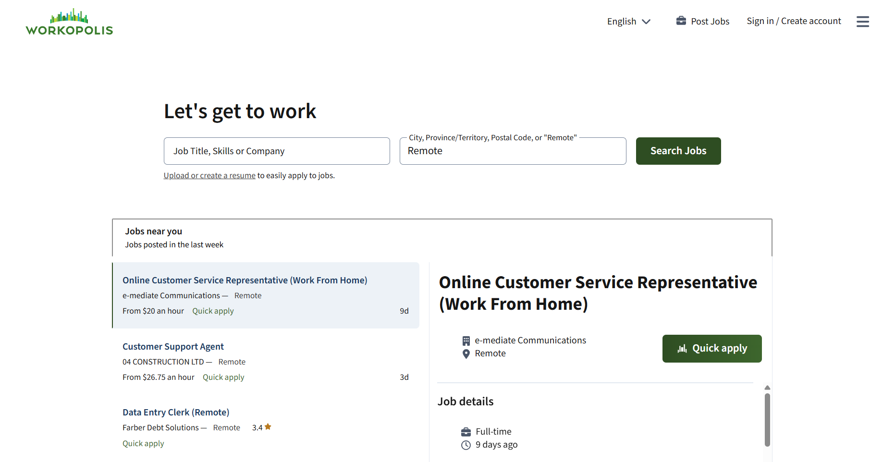Open the Workopolis logo homepage
Viewport: 895px width, 462px height.
pos(69,22)
